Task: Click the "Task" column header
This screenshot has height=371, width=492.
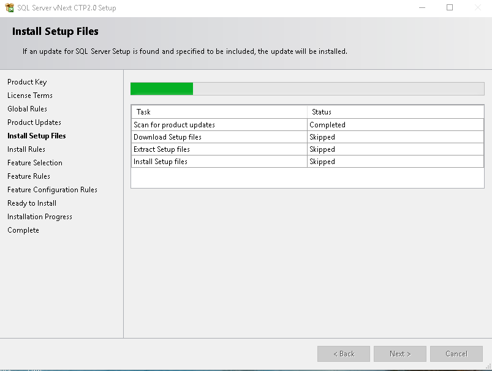Action: [141, 112]
